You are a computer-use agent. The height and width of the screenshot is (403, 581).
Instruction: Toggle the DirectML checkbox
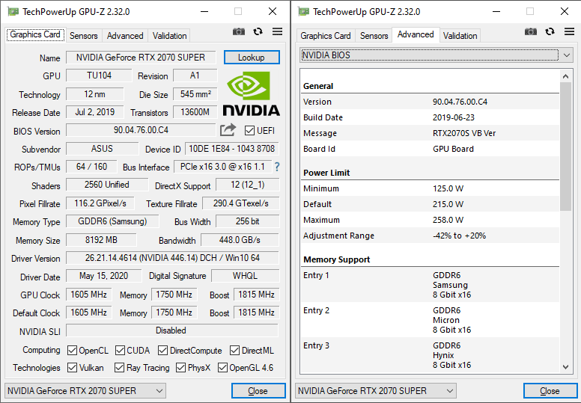(x=234, y=350)
